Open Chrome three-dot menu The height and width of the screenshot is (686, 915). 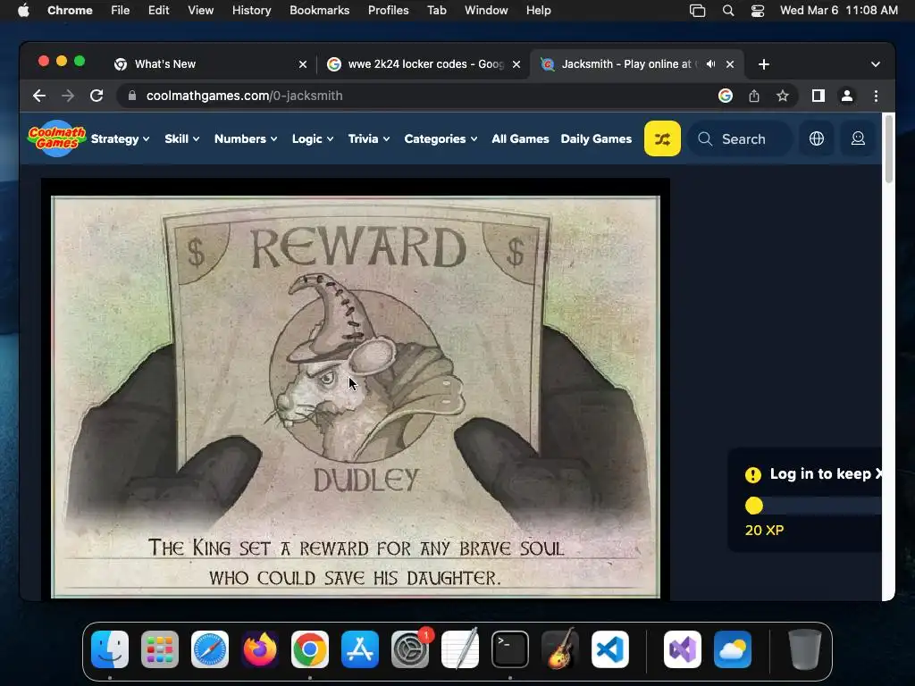pos(876,96)
